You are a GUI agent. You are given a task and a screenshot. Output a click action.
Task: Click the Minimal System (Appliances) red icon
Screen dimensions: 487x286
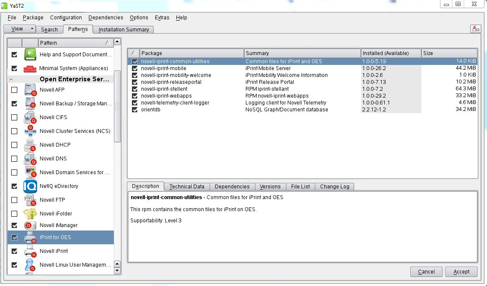pos(30,68)
